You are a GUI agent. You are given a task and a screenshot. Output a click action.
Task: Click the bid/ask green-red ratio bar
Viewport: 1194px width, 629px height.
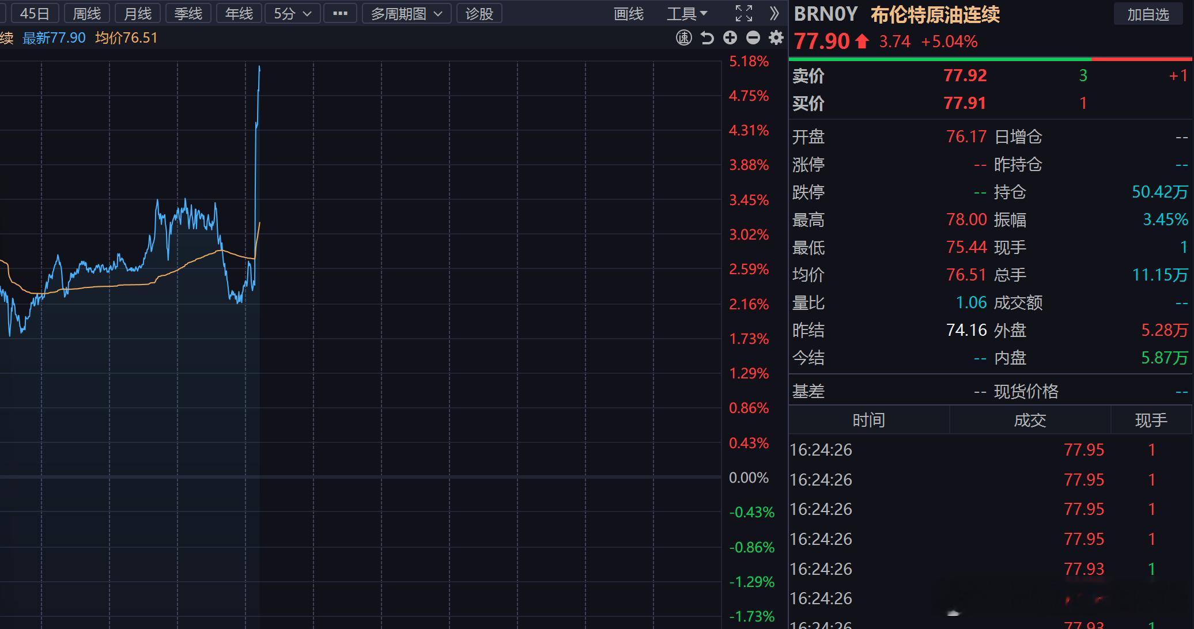coord(990,59)
